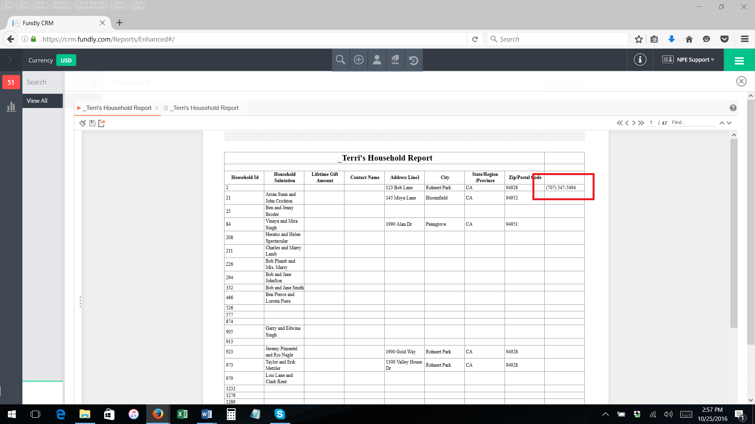Click Arran Sunn and John Crichton cell
This screenshot has width=755, height=424.
click(284, 197)
